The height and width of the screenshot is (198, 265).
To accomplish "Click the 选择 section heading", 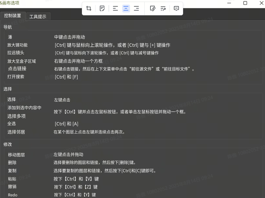I will click(x=8, y=89).
